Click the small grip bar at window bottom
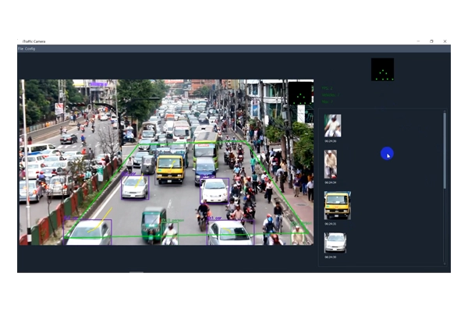Screen dimensions: 468x312 point(136,272)
